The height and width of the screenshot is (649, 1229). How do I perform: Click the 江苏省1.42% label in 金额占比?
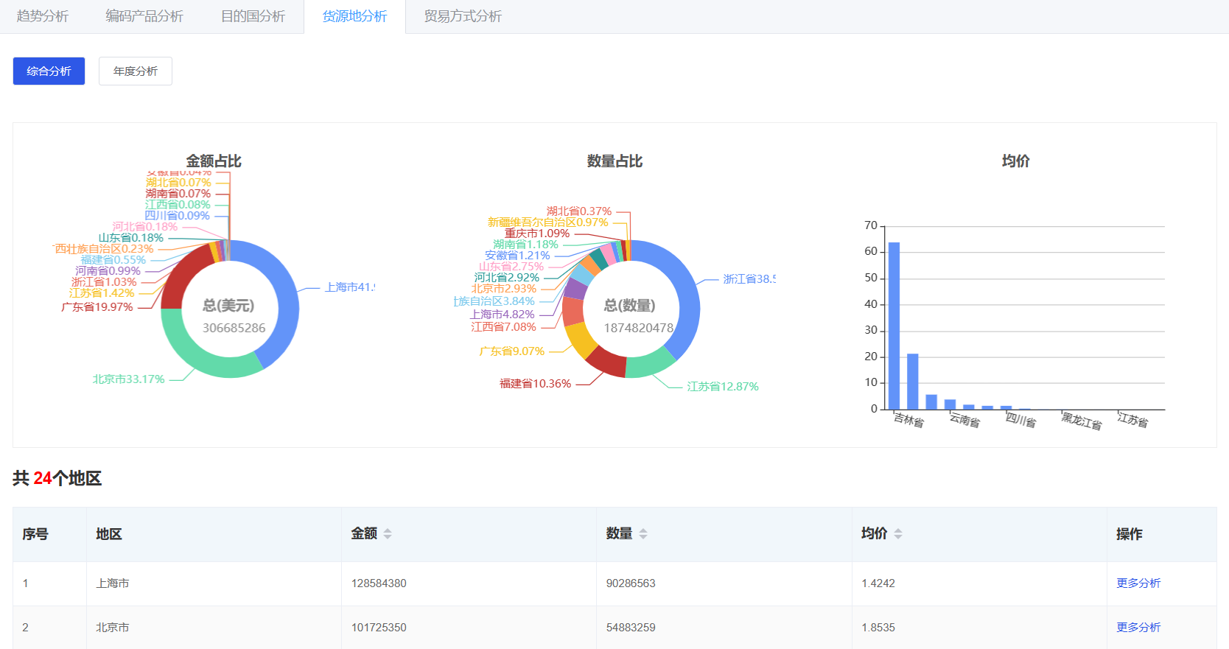pyautogui.click(x=102, y=293)
